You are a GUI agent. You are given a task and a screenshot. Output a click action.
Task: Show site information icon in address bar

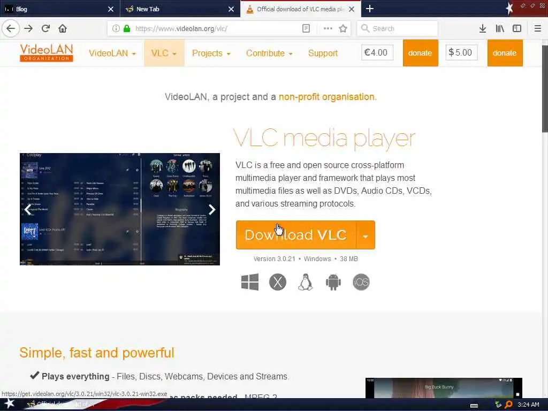click(x=116, y=28)
